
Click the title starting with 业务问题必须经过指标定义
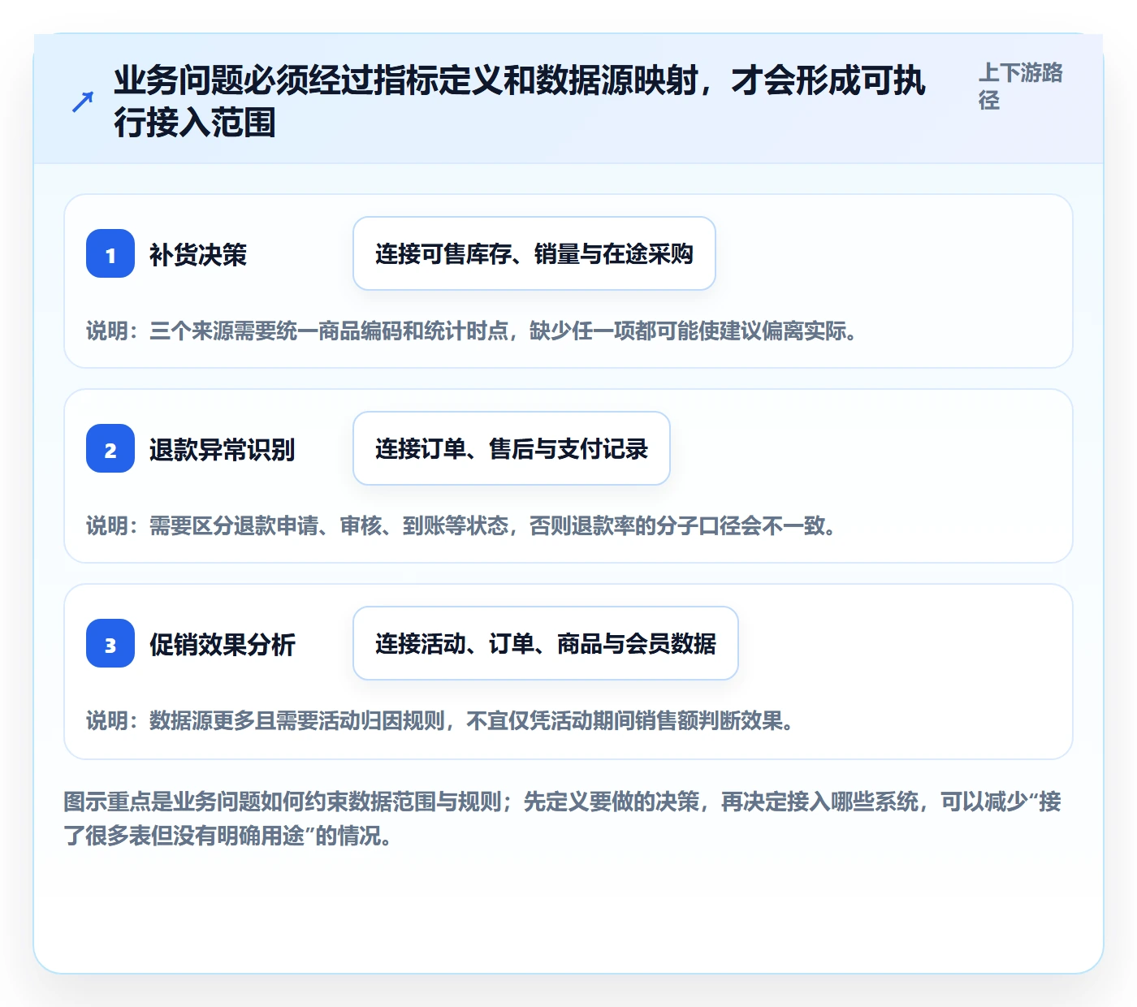pyautogui.click(x=520, y=102)
